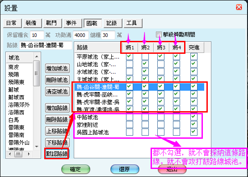Check 將1 for 中路城池 route
The width and height of the screenshot is (248, 177).
[130, 117]
